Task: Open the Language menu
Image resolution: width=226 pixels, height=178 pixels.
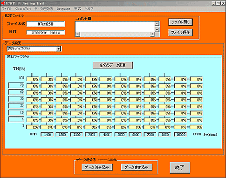Action: 63,9
